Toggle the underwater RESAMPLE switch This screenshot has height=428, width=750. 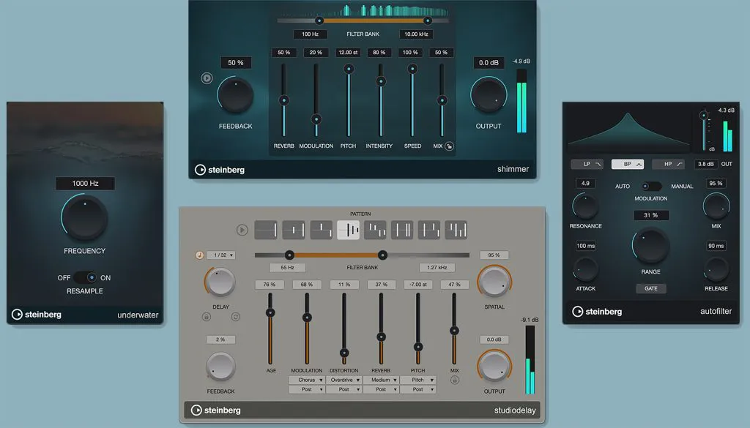tap(86, 277)
